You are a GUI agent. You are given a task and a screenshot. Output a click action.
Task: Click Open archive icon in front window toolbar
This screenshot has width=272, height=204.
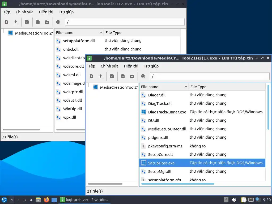pyautogui.click(x=101, y=76)
